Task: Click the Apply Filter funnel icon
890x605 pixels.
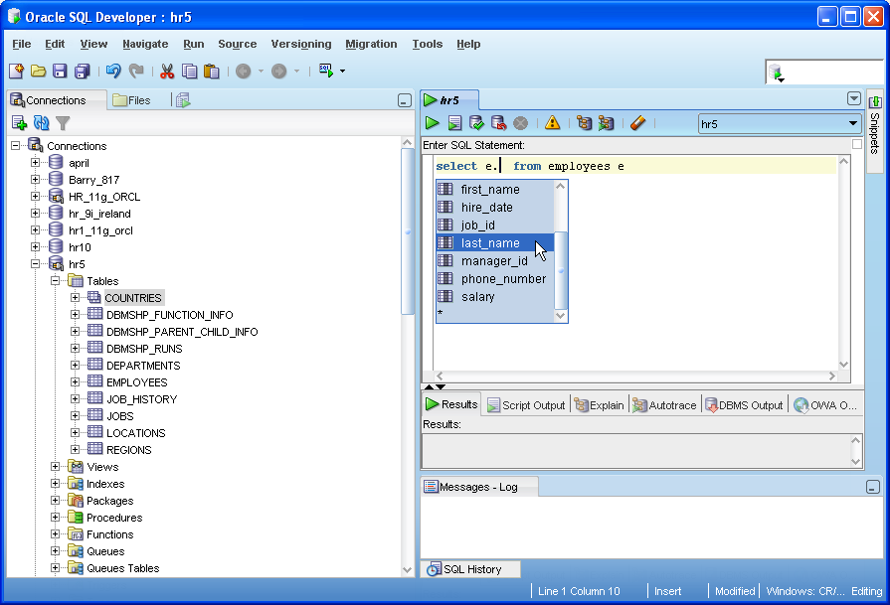Action: [x=63, y=122]
